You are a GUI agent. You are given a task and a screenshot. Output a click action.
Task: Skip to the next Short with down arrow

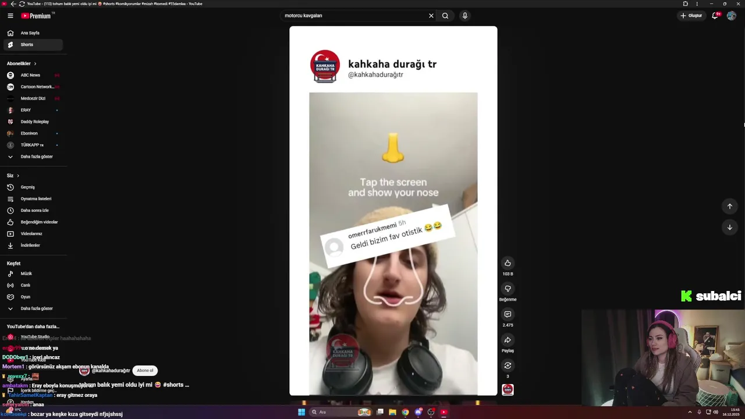point(729,227)
